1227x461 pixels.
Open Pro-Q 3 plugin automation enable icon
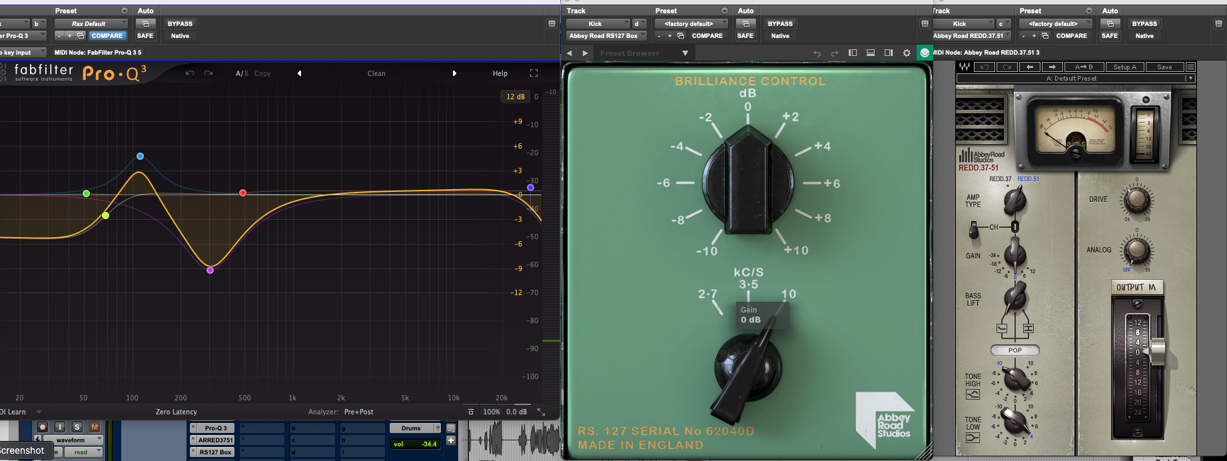(x=145, y=23)
